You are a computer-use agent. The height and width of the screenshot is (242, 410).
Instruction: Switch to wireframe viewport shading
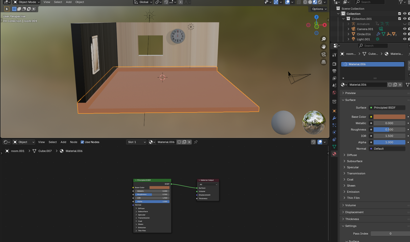(305, 2)
